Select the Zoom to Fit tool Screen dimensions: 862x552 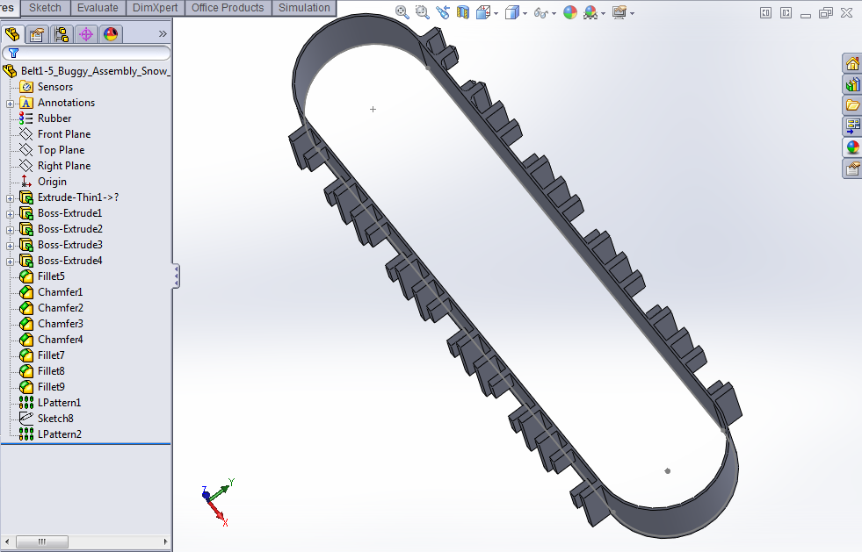tap(401, 13)
